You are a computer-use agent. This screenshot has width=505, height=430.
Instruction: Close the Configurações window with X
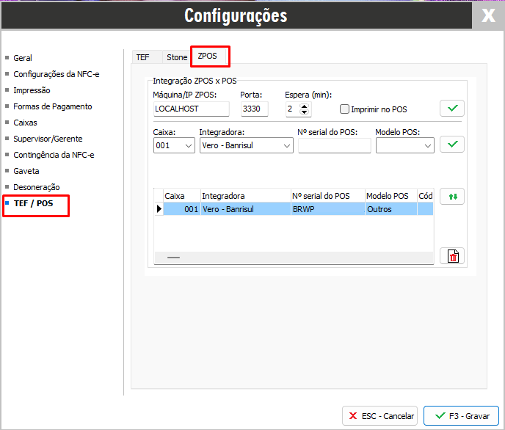488,15
